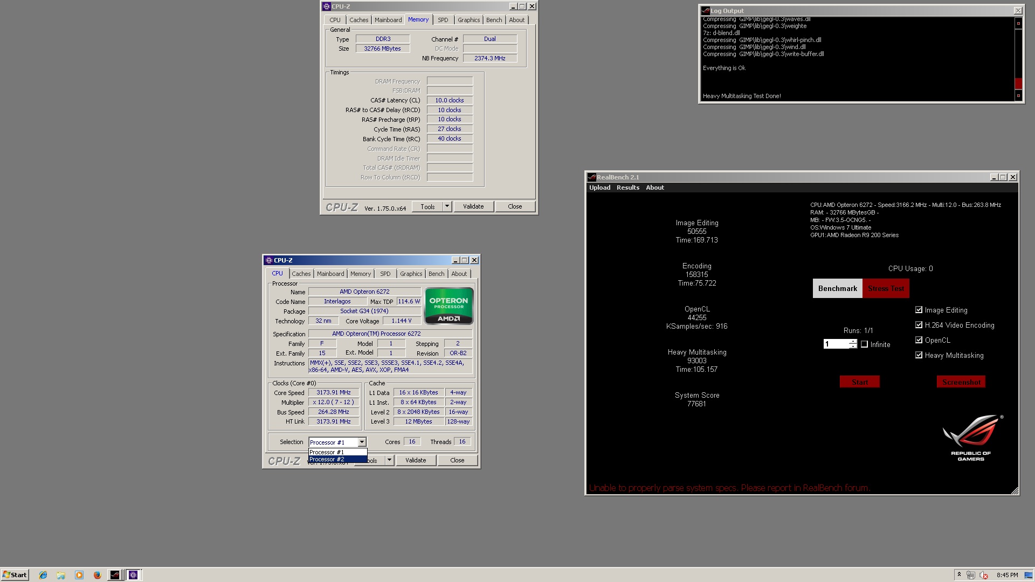Open Firefox from the taskbar
1035x582 pixels.
click(97, 575)
